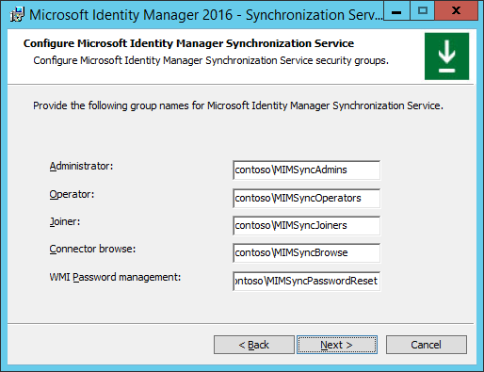Image resolution: width=484 pixels, height=372 pixels.
Task: Click the Administrator: label
Action: [81, 166]
